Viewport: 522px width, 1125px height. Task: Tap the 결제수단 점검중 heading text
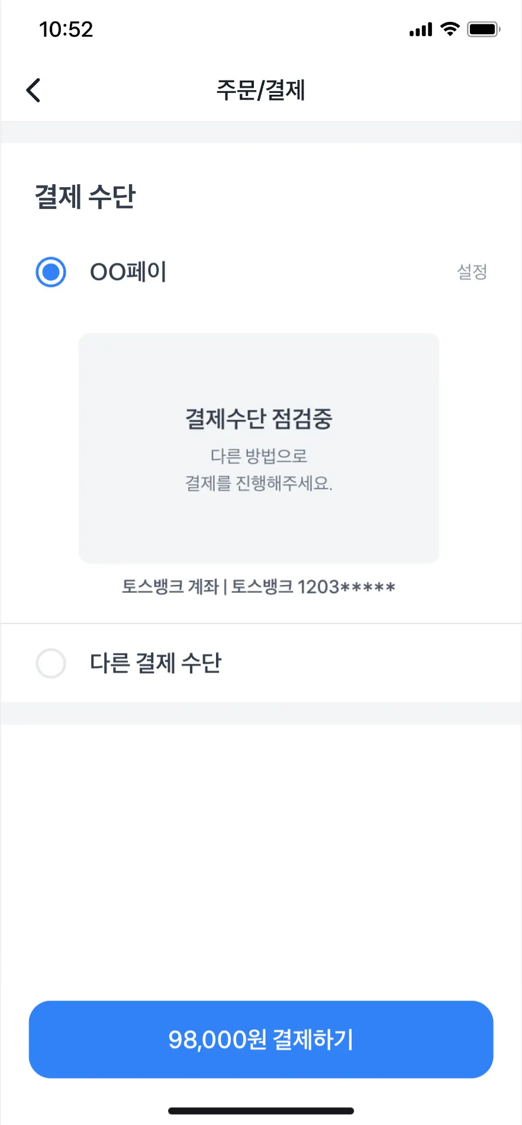pos(259,419)
